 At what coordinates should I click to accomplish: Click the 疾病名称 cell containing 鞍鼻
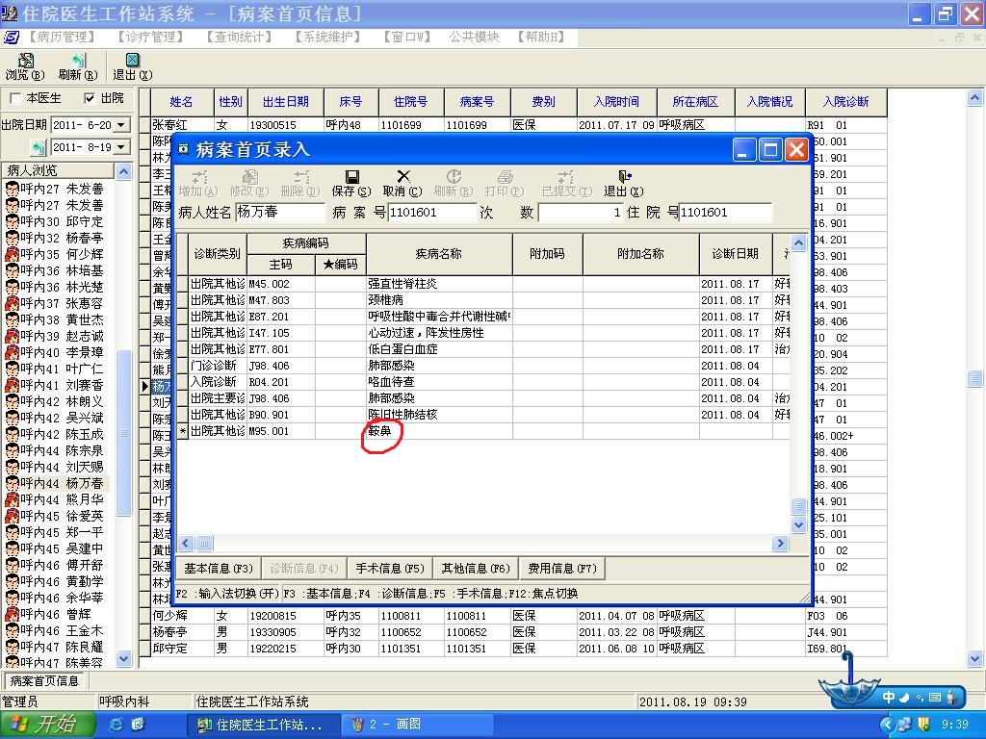[x=439, y=431]
